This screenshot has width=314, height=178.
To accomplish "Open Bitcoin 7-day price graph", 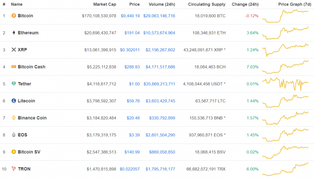I will point(285,16).
